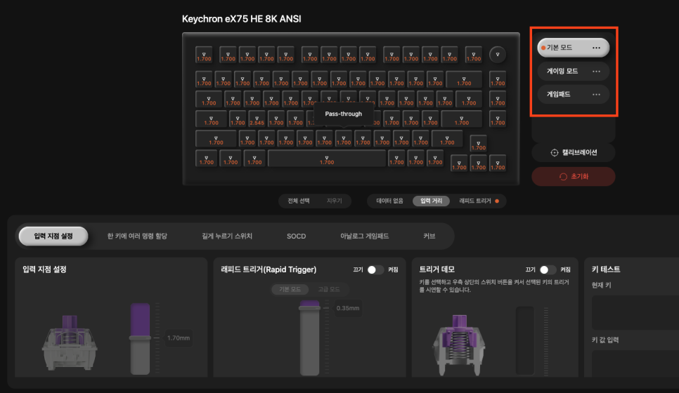Click the 현재 키 display box
This screenshot has height=393, width=679.
click(635, 312)
